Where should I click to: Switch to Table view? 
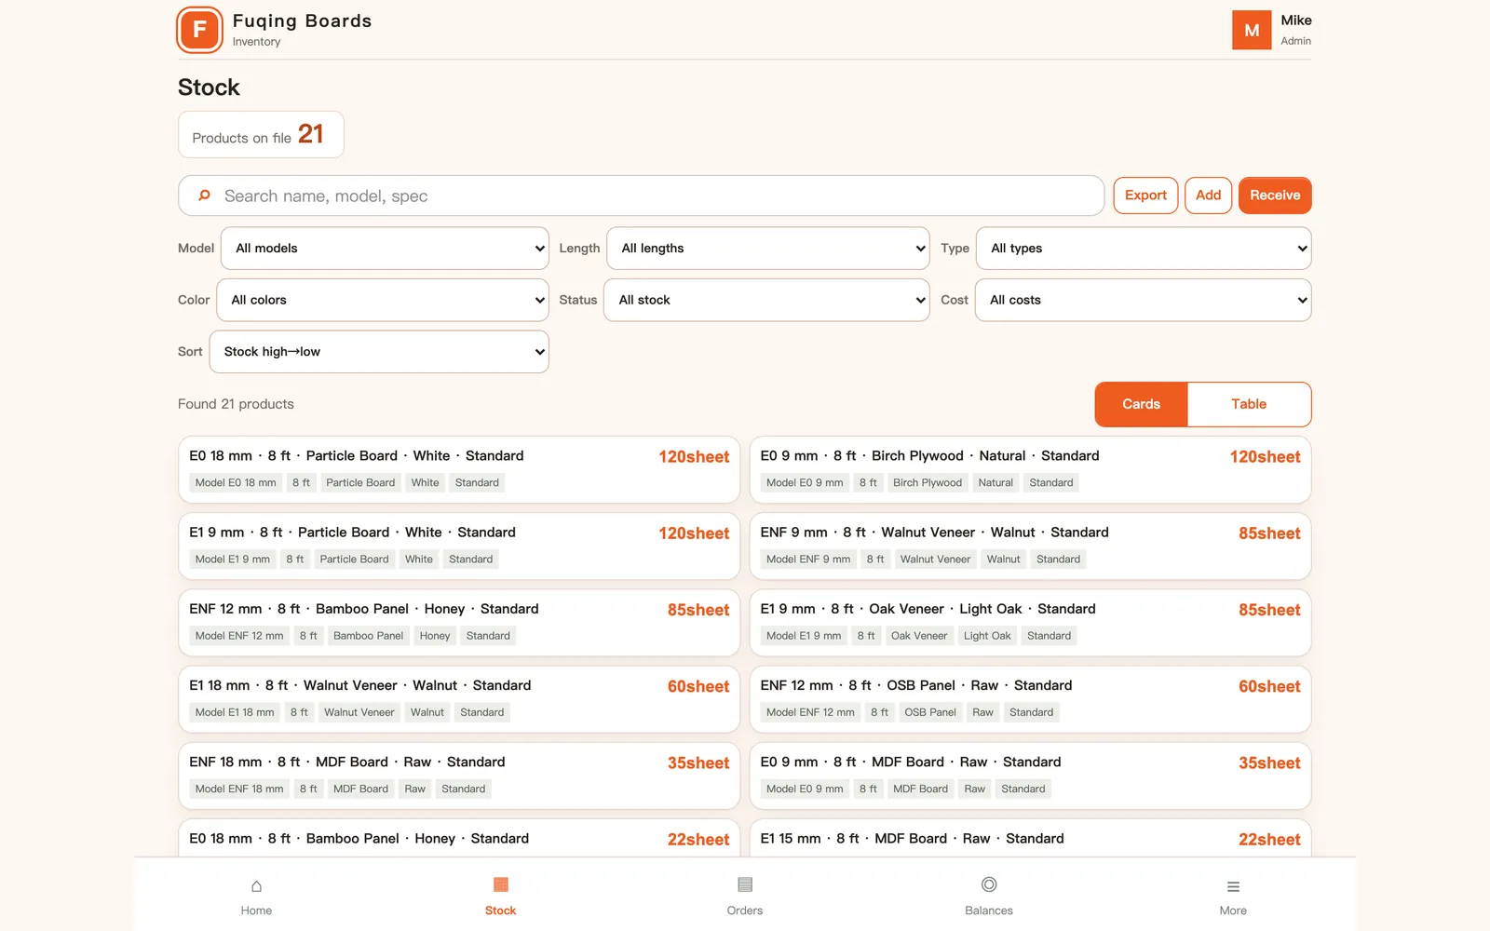point(1249,404)
